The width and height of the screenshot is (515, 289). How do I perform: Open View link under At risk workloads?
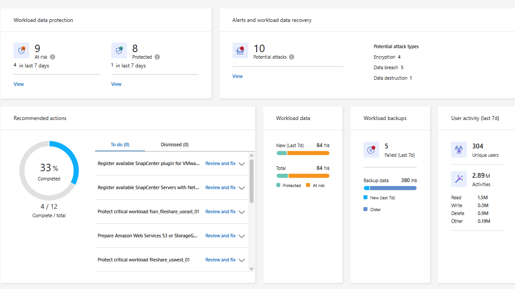coord(19,84)
